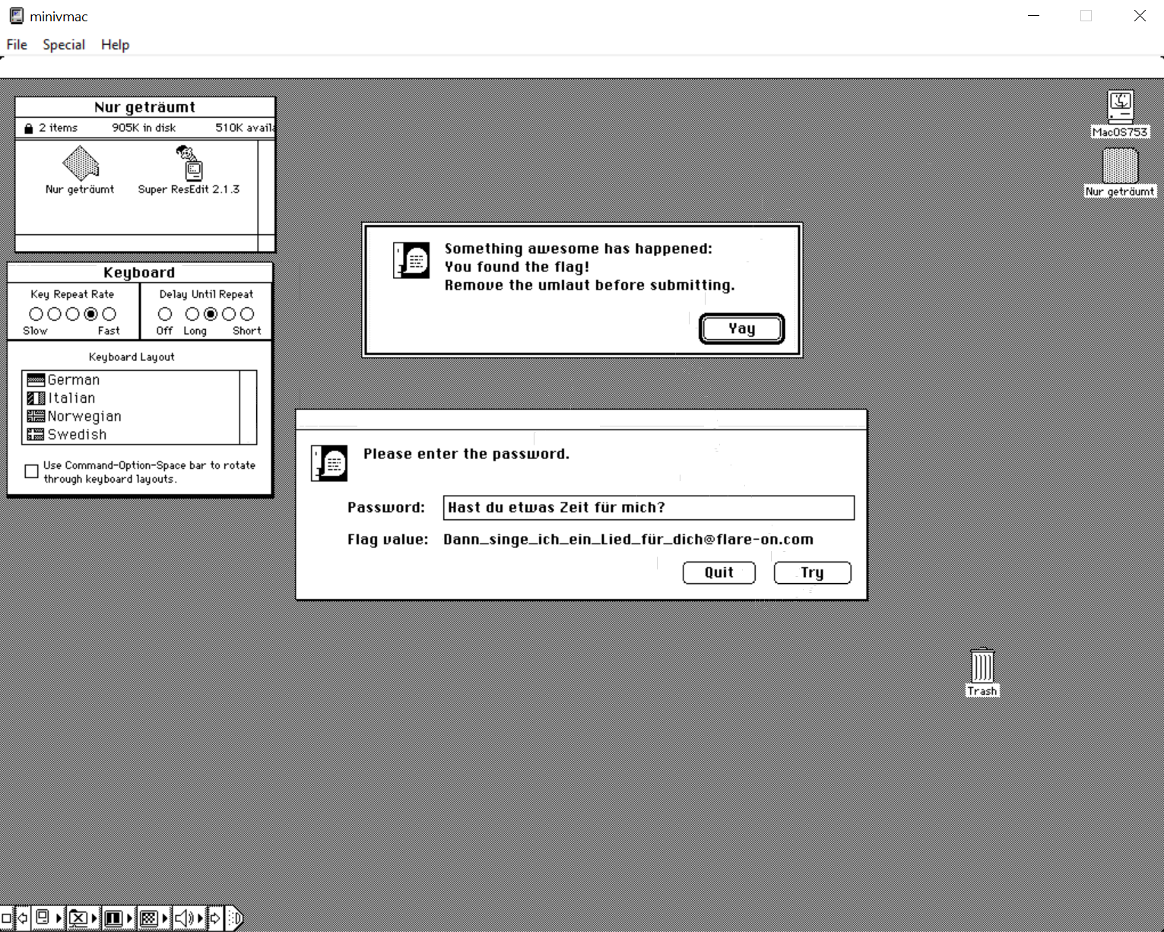This screenshot has height=932, width=1164.
Task: Click the Quit button in password dialog
Action: tap(718, 572)
